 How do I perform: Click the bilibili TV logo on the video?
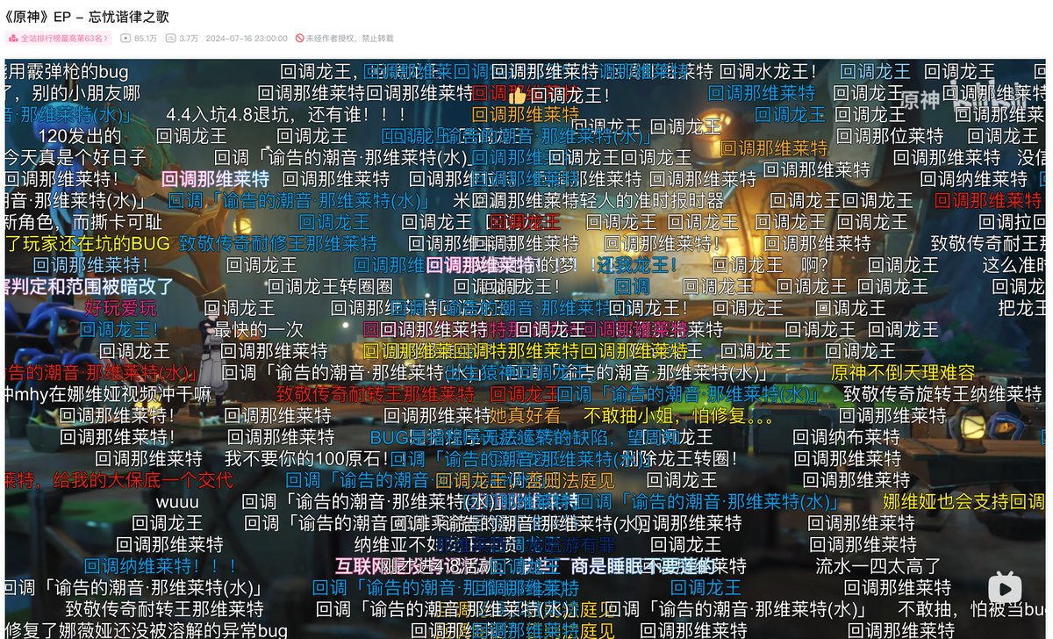[1006, 586]
